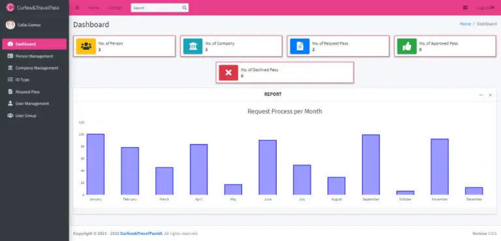The image size is (501, 241).
Task: Toggle sidebar with hamburger menu icon
Action: pyautogui.click(x=78, y=8)
